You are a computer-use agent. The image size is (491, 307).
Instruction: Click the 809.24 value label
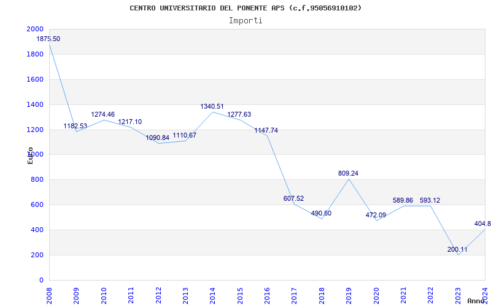point(348,173)
